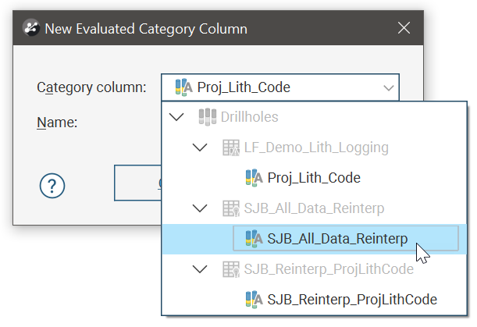This screenshot has width=477, height=327.
Task: Click the LF_Demo_Lith_Logging table icon
Action: tap(230, 148)
